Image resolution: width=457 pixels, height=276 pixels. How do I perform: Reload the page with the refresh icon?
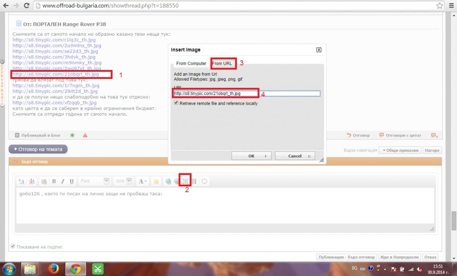coord(26,5)
